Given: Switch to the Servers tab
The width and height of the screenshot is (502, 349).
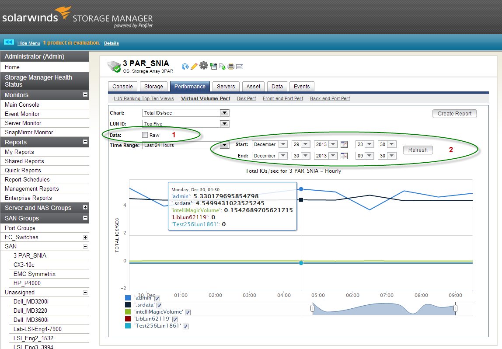Looking at the screenshot, I should [226, 87].
